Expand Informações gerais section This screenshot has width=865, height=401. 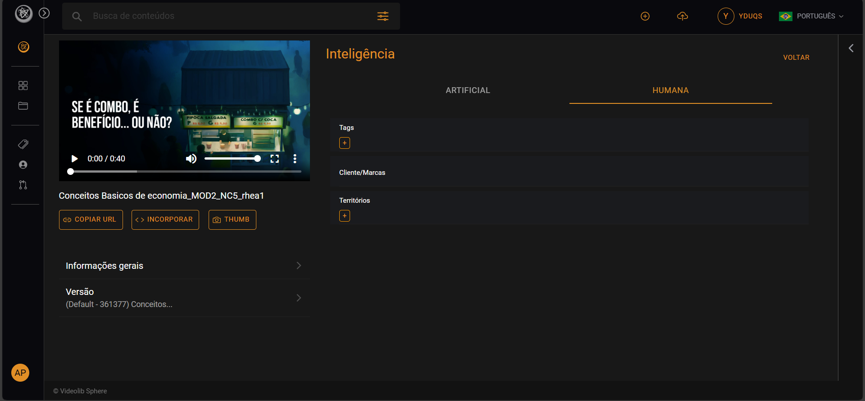184,266
